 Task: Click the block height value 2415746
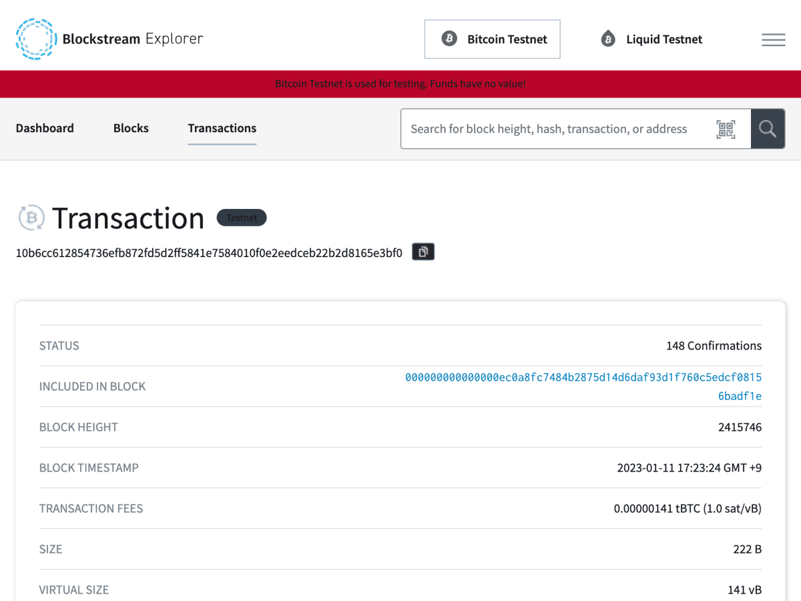coord(740,427)
